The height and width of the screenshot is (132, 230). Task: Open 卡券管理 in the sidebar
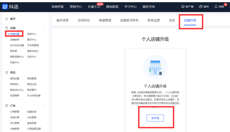[x=14, y=129]
